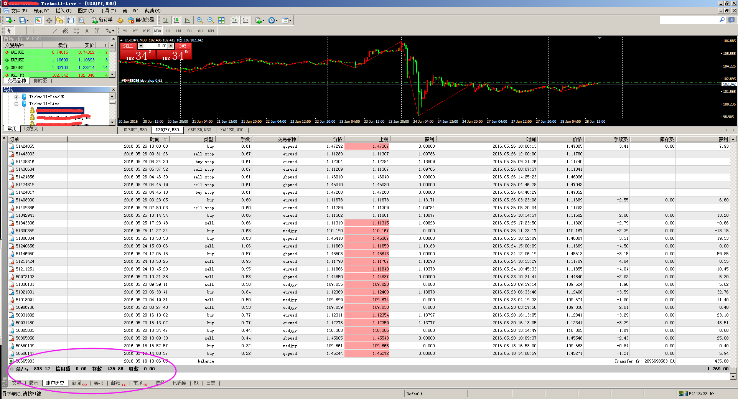Open the profiles dropdown arrow
Image resolution: width=738 pixels, height=399 pixels.
coord(28,20)
